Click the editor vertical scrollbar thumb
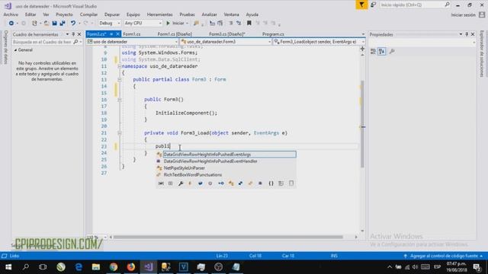This screenshot has width=488, height=274. coord(363,124)
